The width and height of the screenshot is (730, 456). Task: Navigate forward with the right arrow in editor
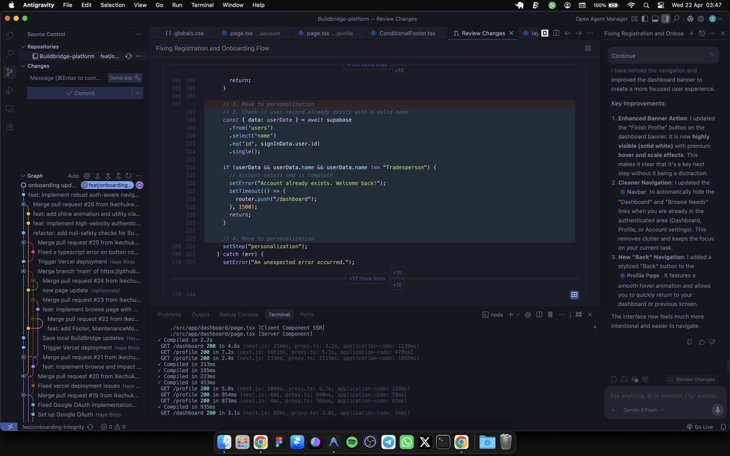click(579, 33)
